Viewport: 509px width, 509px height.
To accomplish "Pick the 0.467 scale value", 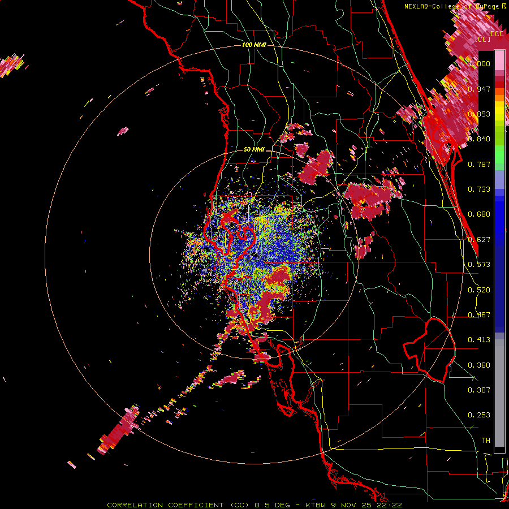I will click(479, 315).
